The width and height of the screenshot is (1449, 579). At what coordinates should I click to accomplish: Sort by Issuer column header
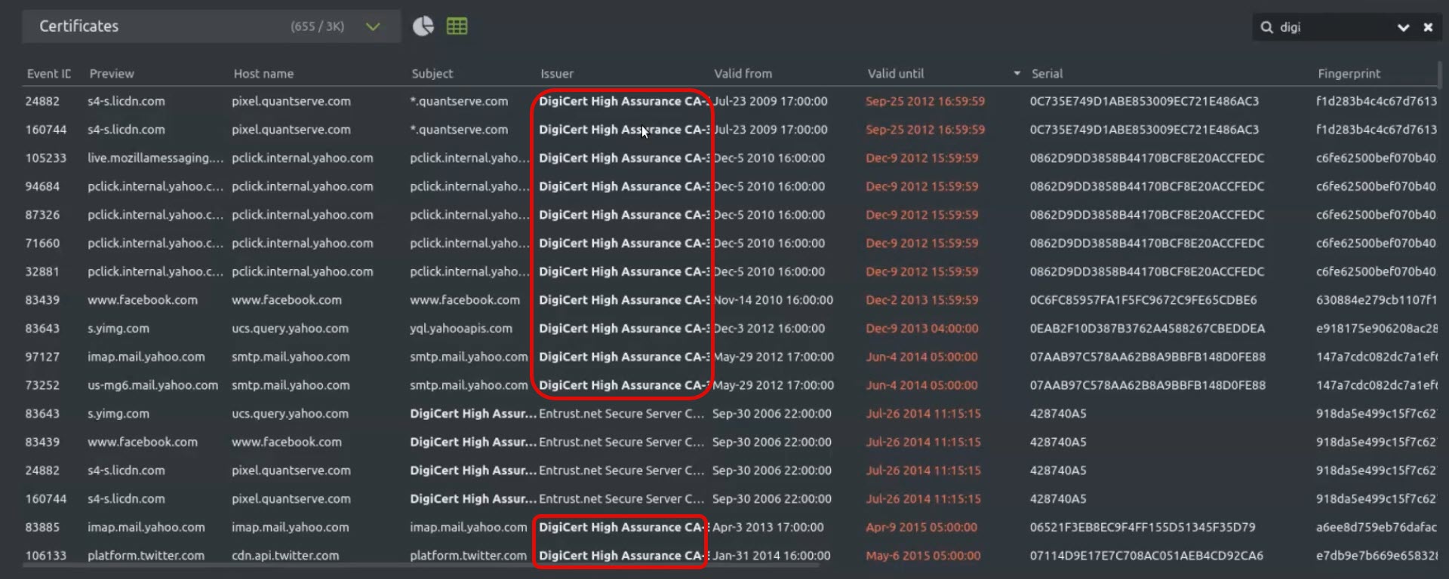pos(557,74)
